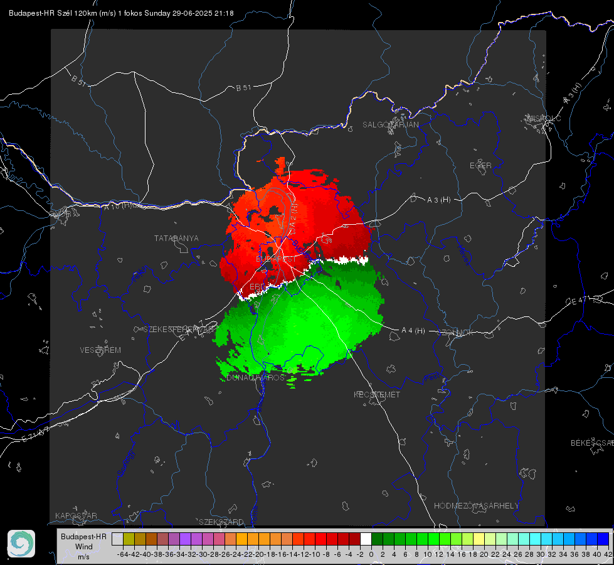Click the legend value label 0
The width and height of the screenshot is (614, 565).
[371, 554]
